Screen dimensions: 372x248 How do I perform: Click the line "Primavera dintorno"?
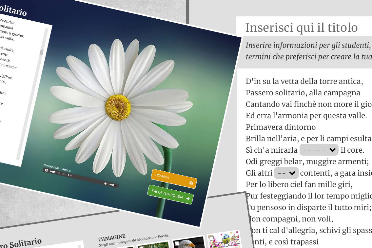[281, 127]
